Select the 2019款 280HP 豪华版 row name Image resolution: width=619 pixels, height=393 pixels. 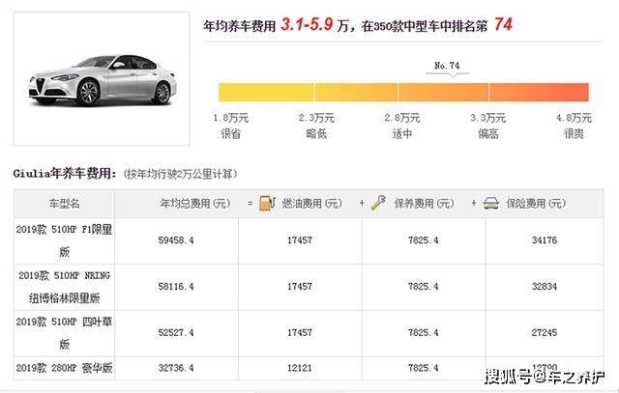65,368
